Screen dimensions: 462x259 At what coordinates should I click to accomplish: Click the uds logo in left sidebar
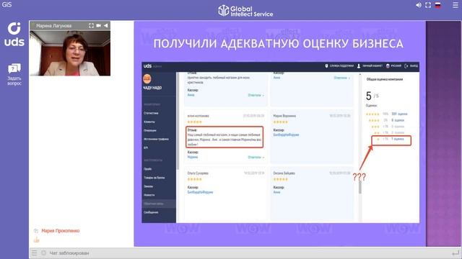point(14,35)
